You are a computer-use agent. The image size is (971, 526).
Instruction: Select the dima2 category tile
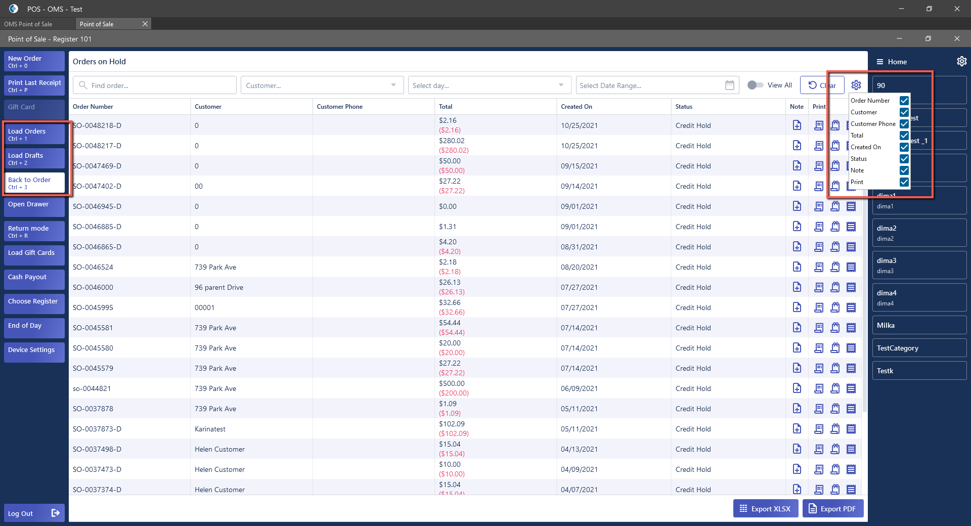pos(919,233)
